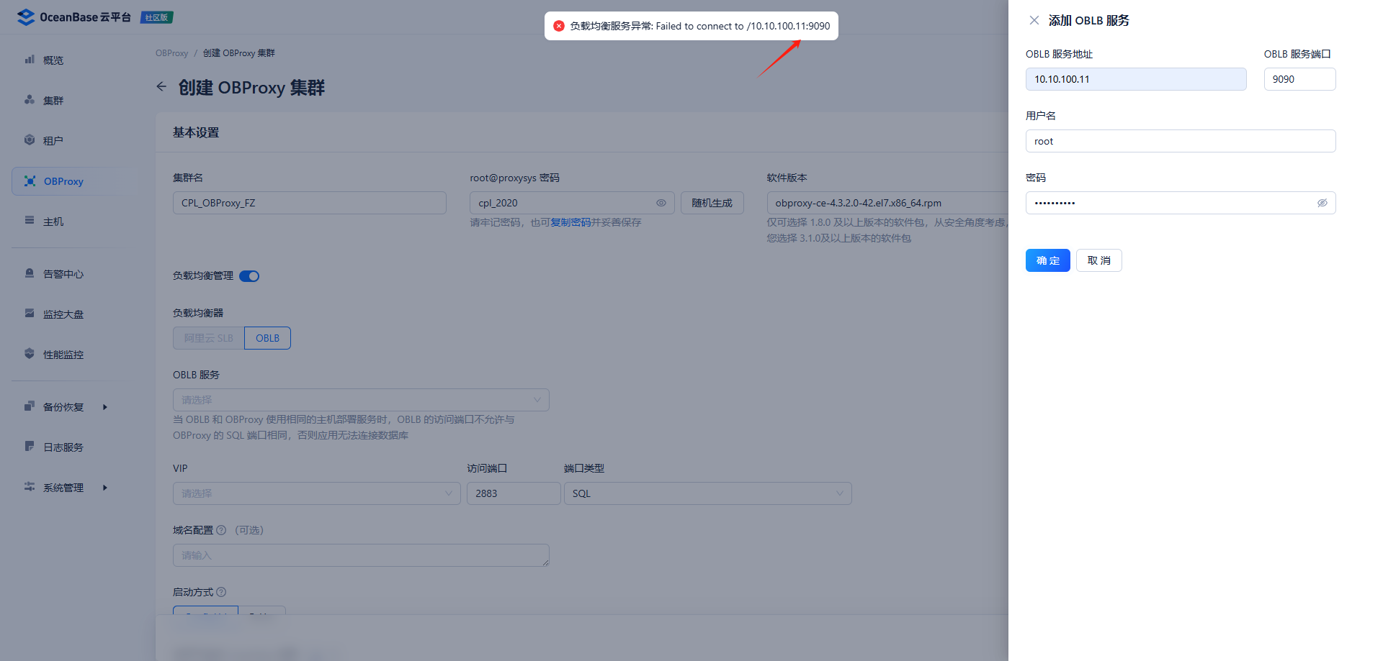Close the 添加 OBLB 服务 drawer
Screen dimensions: 1383x661
tap(1034, 20)
